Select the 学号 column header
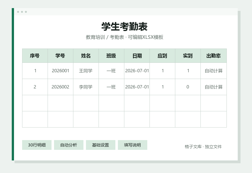Screen dimensions: 252x173 click(60, 56)
